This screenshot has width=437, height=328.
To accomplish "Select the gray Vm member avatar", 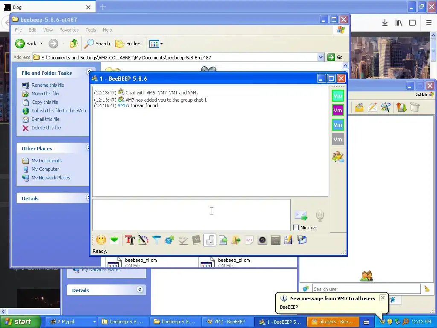I will [338, 139].
